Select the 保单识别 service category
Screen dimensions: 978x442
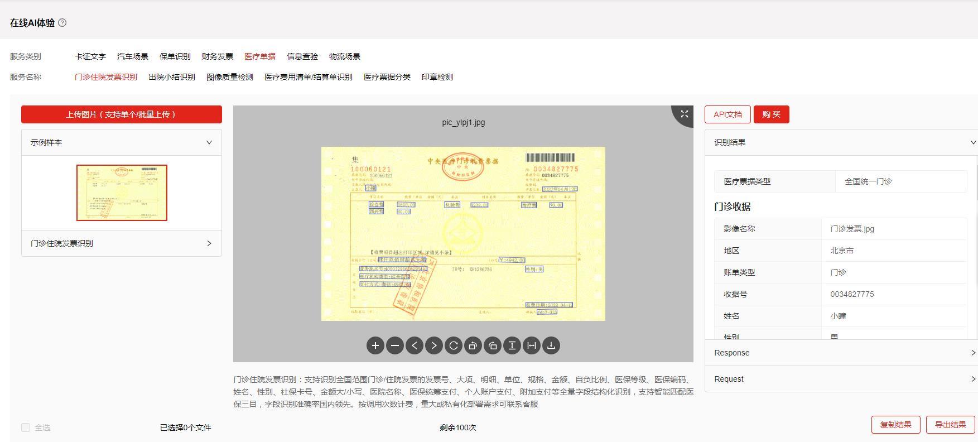pos(175,56)
